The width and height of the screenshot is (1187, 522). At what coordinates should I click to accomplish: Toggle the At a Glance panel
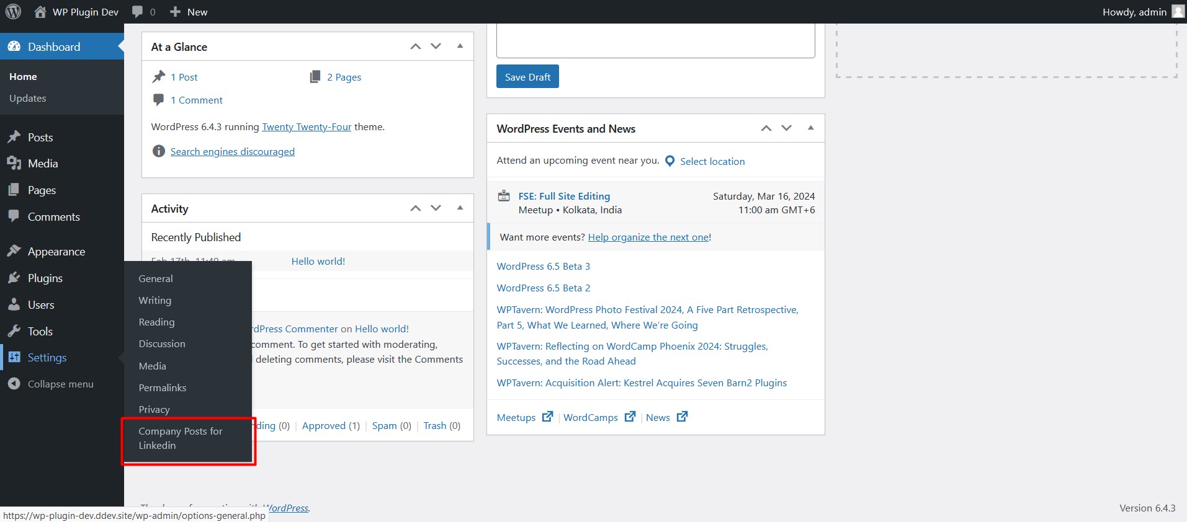tap(460, 46)
